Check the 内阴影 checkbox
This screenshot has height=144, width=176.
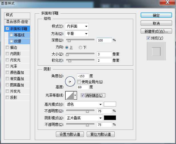(7, 54)
